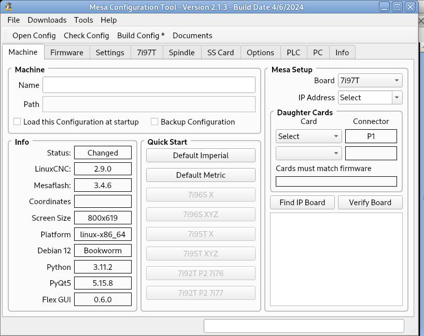Click the Tux penguin window icon
424x336 pixels.
(x=8, y=7)
